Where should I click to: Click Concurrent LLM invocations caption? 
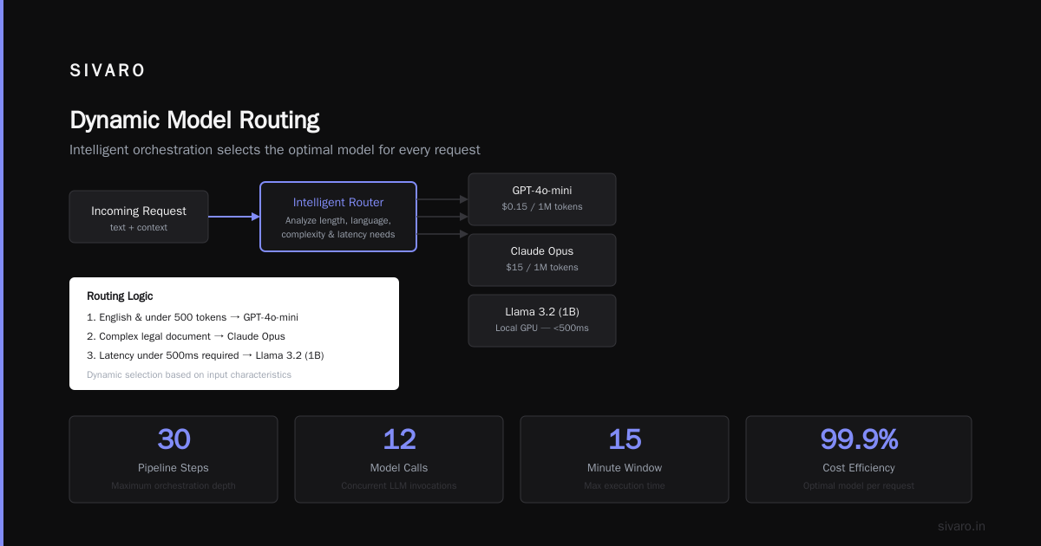click(x=399, y=485)
